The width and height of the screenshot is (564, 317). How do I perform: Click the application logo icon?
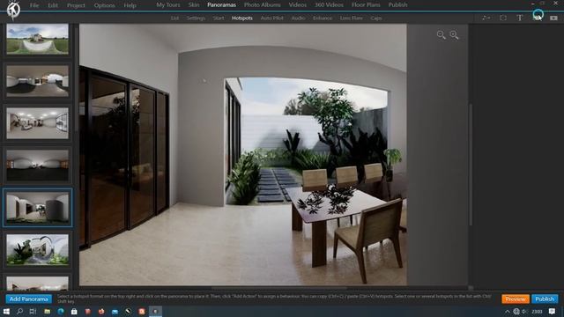[x=13, y=10]
